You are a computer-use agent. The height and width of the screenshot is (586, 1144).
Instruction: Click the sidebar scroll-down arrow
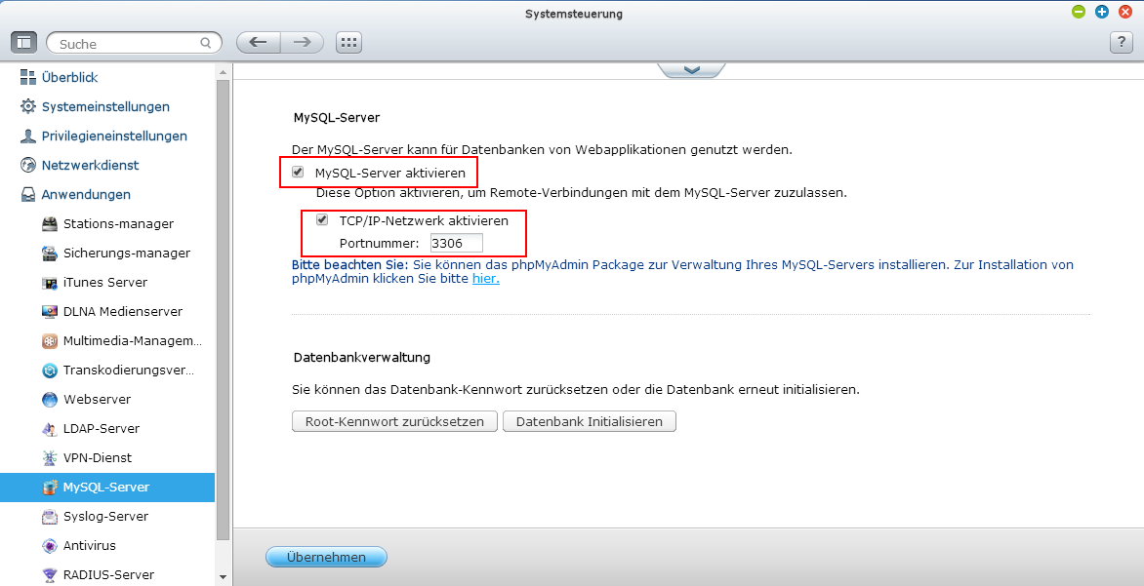(x=223, y=576)
